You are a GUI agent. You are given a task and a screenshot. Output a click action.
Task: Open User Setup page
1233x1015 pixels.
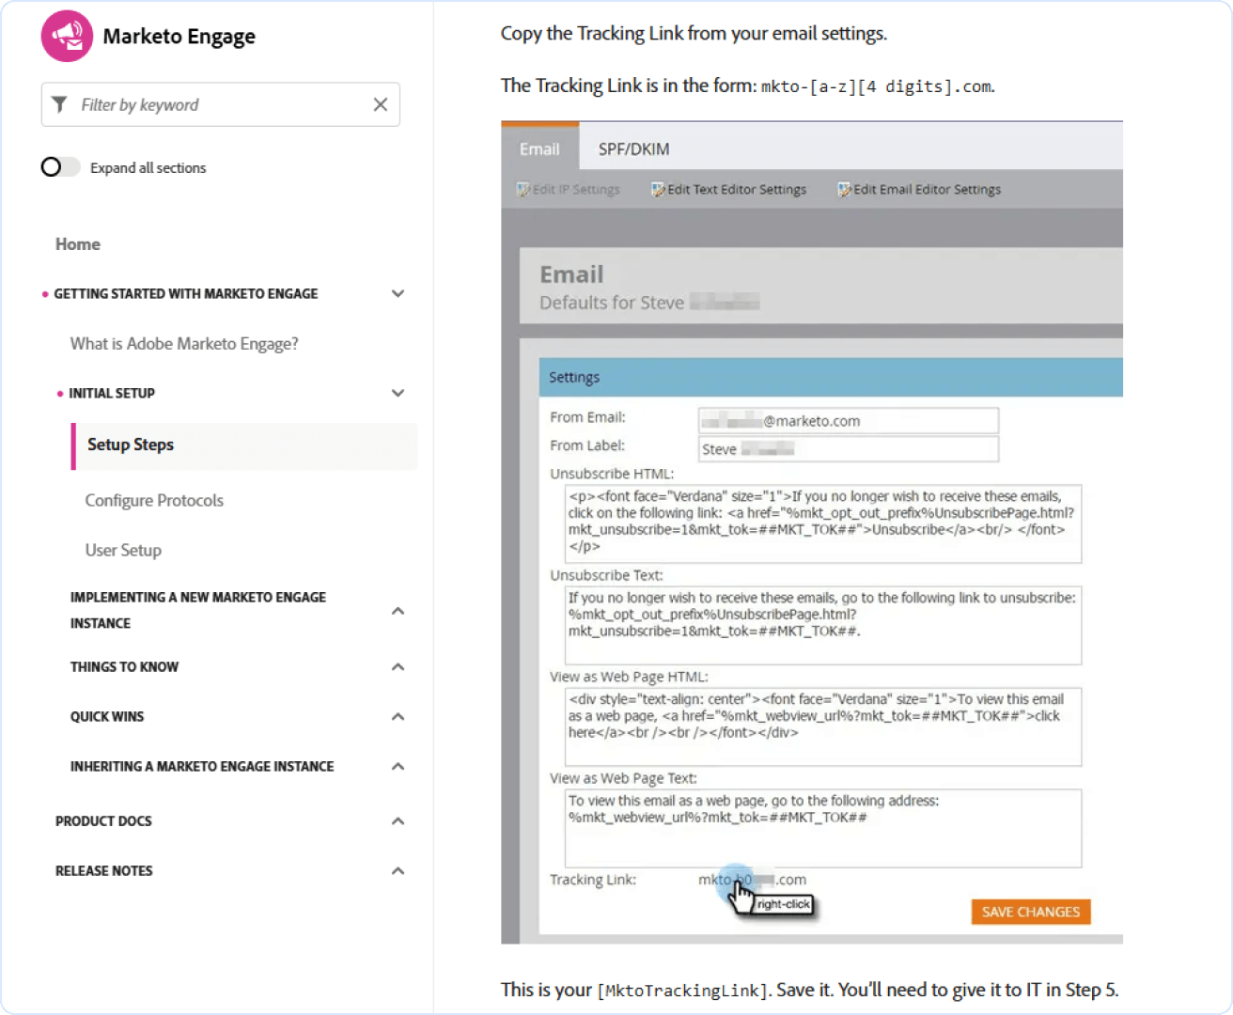pos(123,551)
